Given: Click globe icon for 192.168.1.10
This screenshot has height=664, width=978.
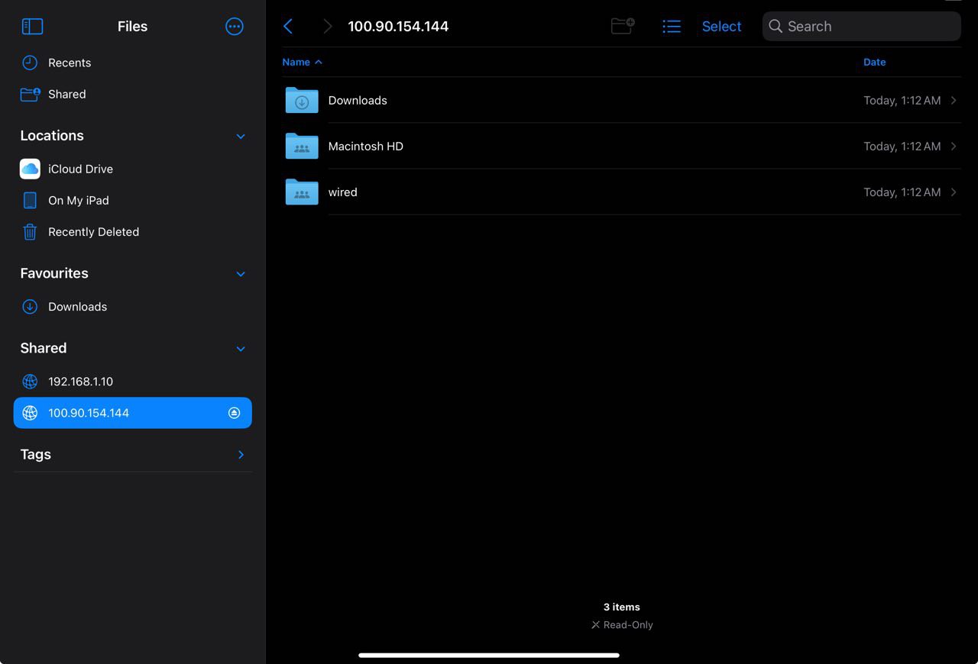Looking at the screenshot, I should 30,382.
